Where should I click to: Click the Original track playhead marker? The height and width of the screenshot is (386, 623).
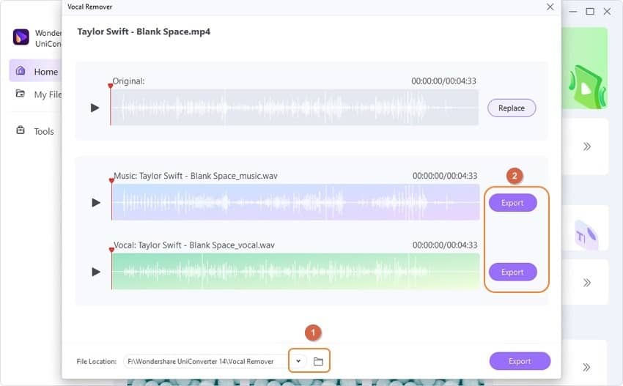click(x=111, y=86)
